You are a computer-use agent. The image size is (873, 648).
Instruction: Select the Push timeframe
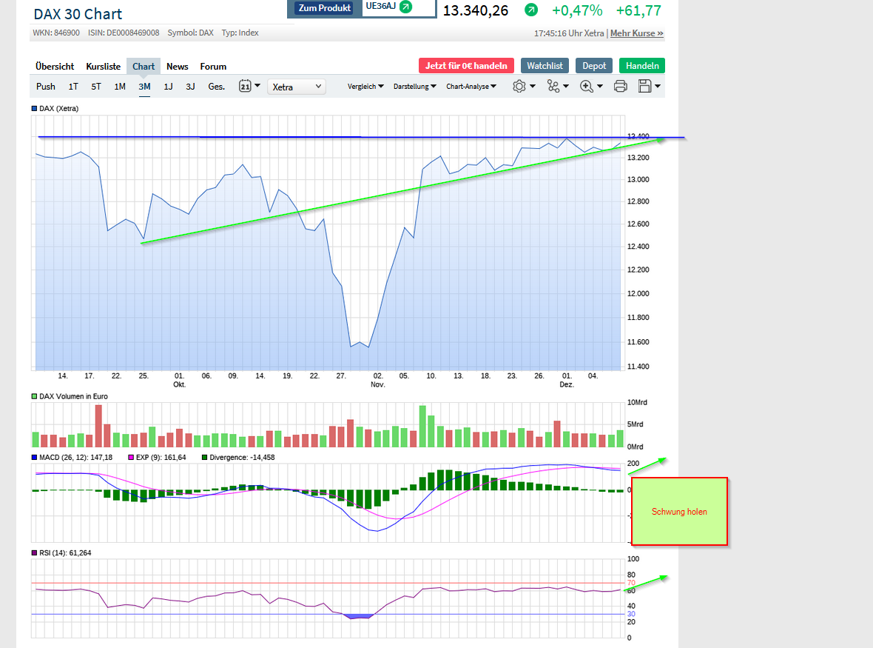[x=46, y=87]
